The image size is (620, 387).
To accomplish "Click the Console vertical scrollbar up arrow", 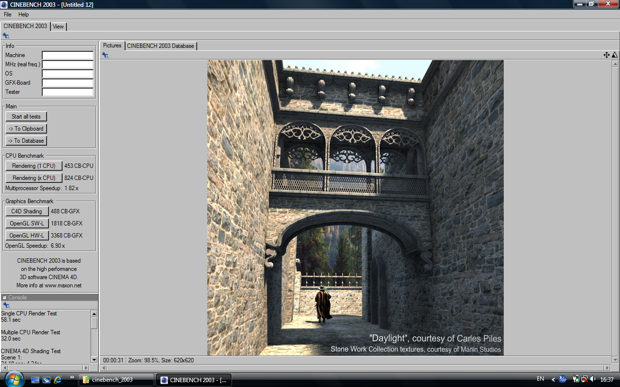I will click(94, 313).
